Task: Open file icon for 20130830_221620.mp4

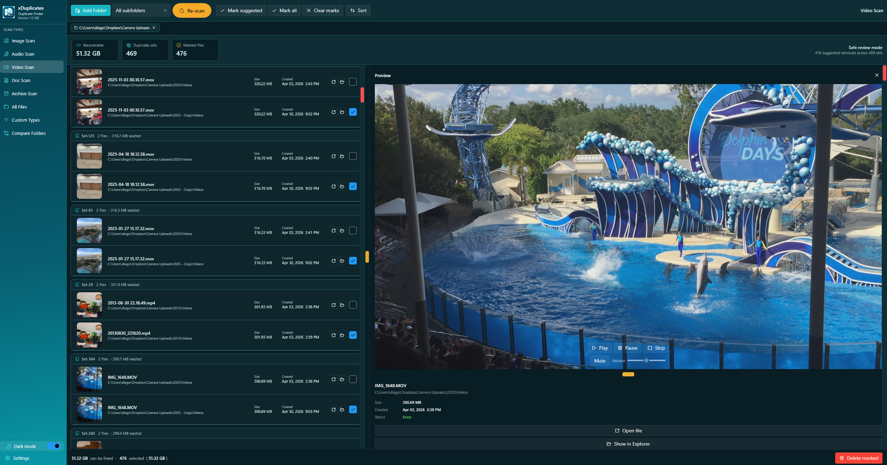Action: click(x=333, y=335)
